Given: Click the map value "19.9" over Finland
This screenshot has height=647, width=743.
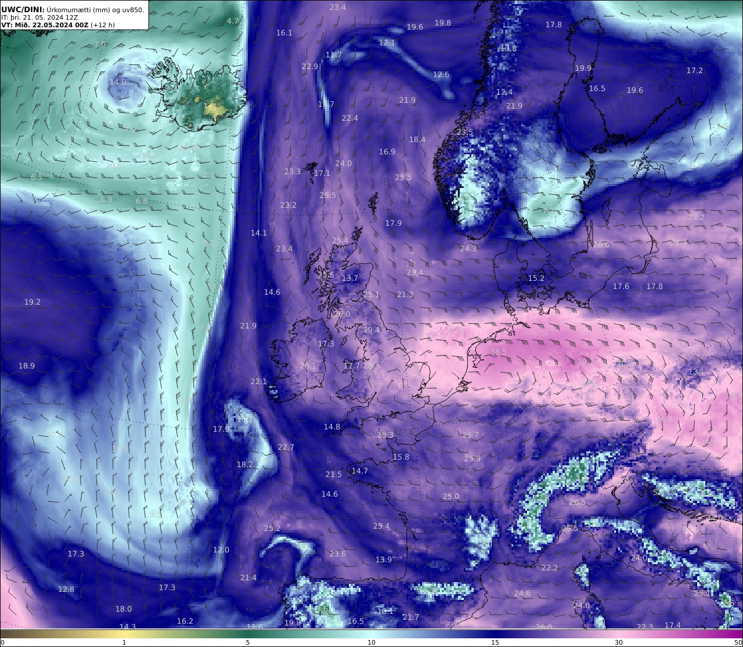Looking at the screenshot, I should (583, 68).
